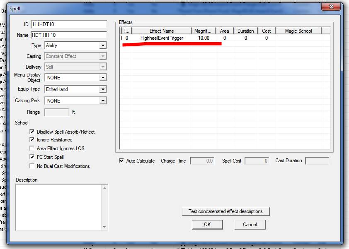Click the Magic School column header

(298, 31)
